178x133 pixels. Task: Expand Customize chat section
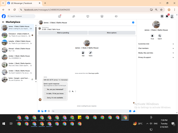pyautogui.click(x=156, y=44)
